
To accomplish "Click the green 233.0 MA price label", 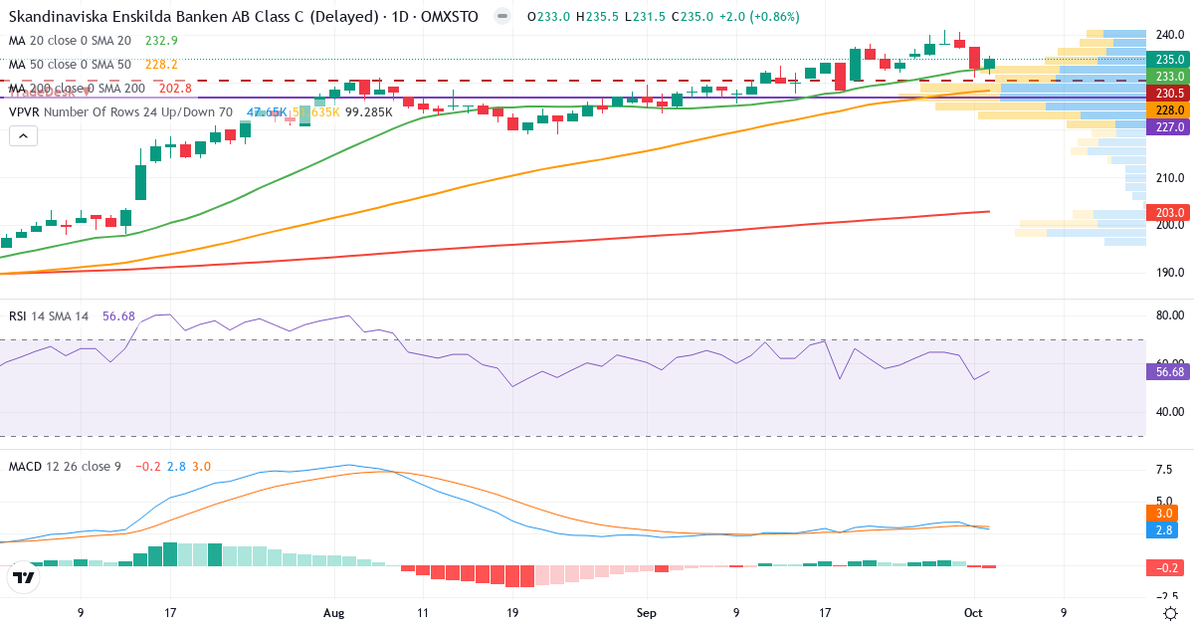I will click(x=1170, y=76).
